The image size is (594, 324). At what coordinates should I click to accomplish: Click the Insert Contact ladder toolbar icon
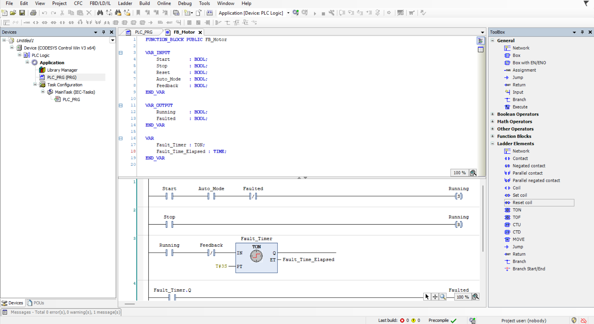pyautogui.click(x=62, y=22)
